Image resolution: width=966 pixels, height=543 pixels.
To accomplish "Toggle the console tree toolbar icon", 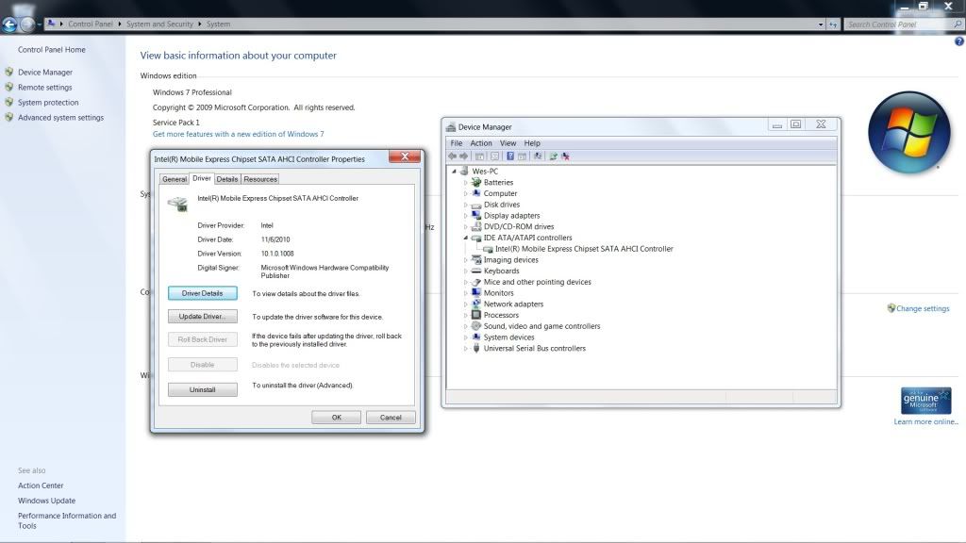I will click(479, 156).
